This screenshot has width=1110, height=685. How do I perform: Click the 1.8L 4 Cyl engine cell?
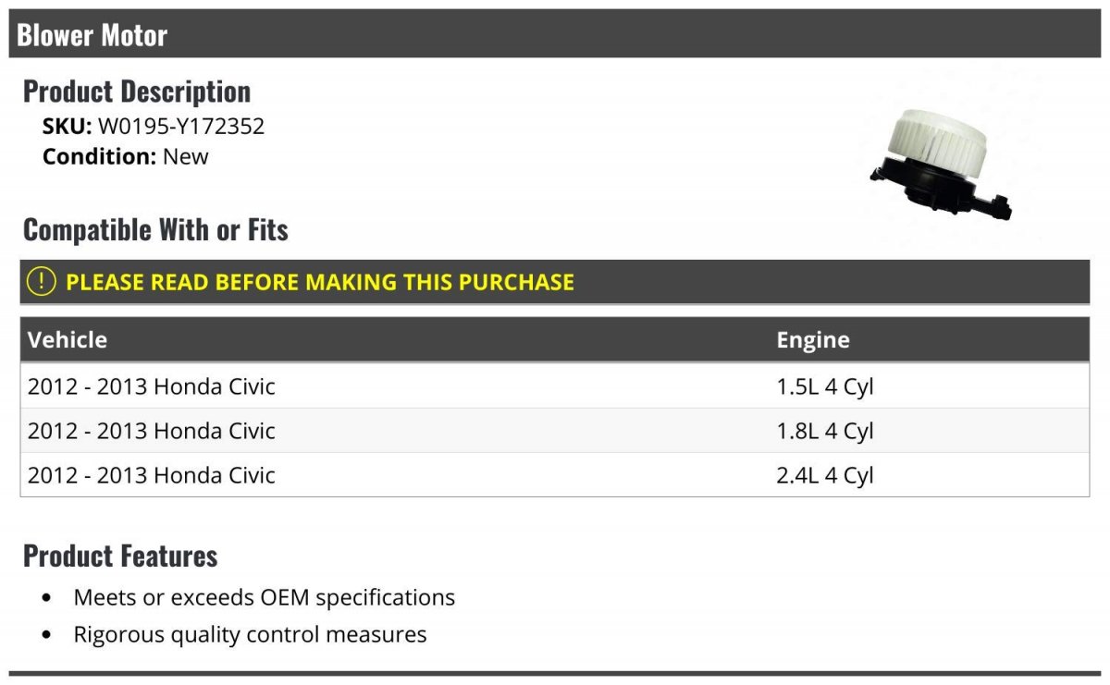click(825, 431)
